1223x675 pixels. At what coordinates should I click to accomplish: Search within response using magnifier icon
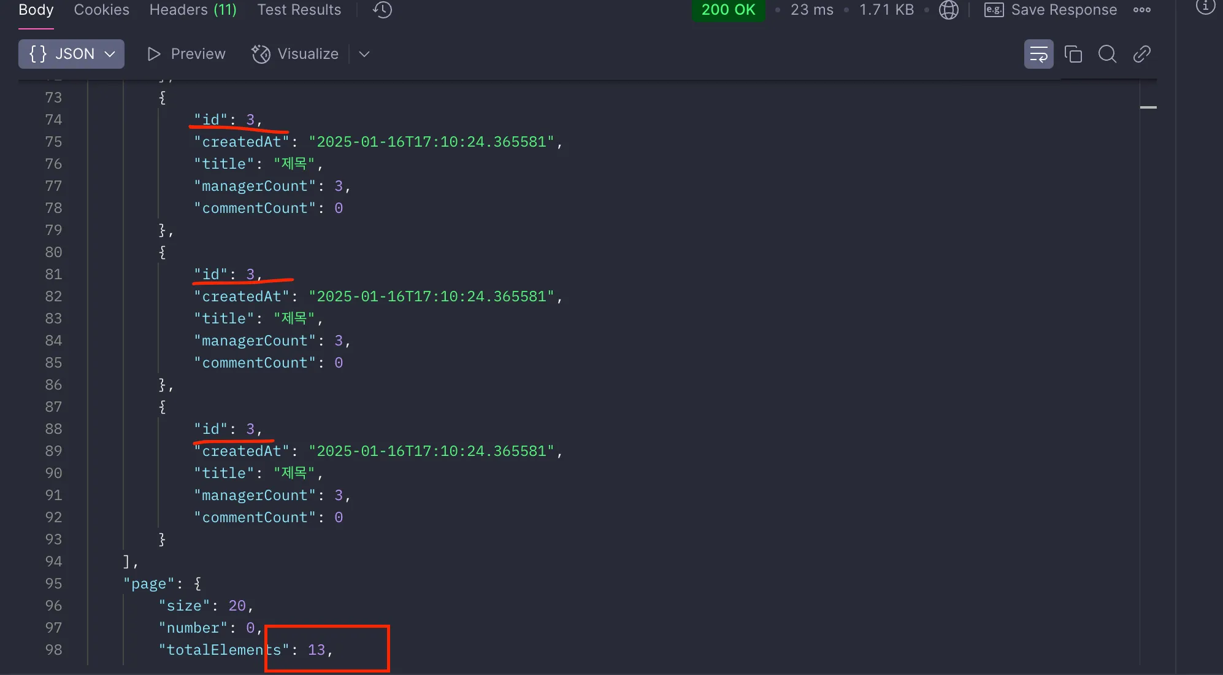click(x=1107, y=54)
